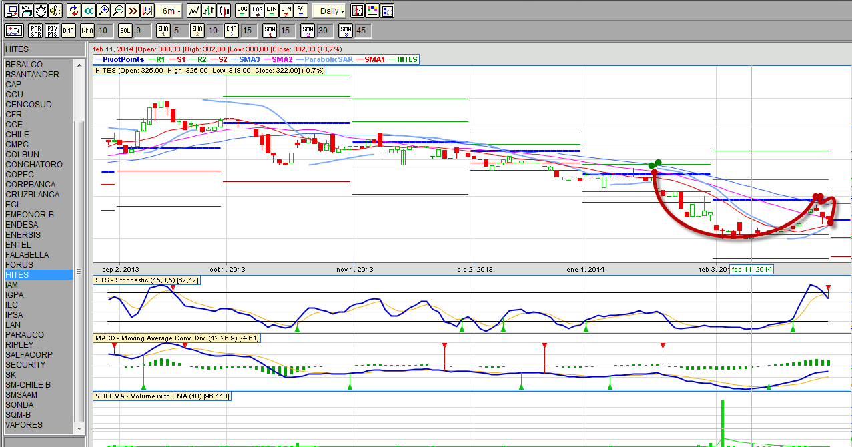Viewport: 852px width, 447px height.
Task: Click the zoom out magnifier icon
Action: coord(117,11)
